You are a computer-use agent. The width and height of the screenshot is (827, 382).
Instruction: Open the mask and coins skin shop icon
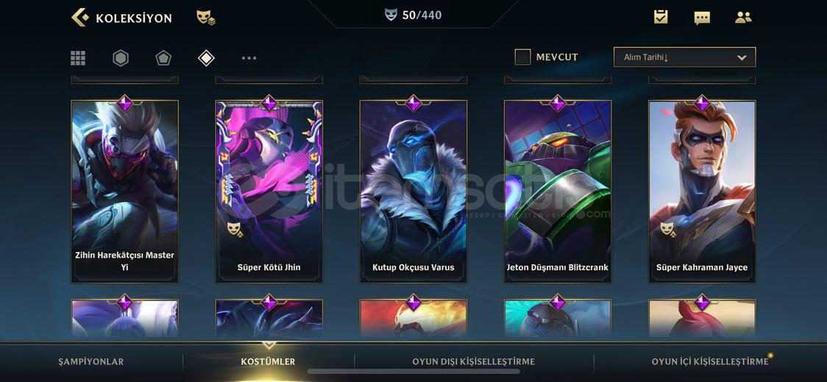(x=206, y=18)
